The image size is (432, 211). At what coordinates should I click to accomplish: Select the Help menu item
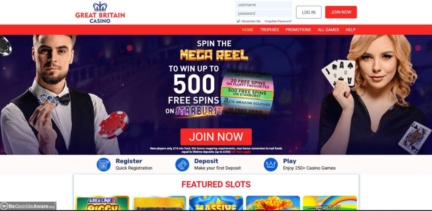(x=351, y=30)
